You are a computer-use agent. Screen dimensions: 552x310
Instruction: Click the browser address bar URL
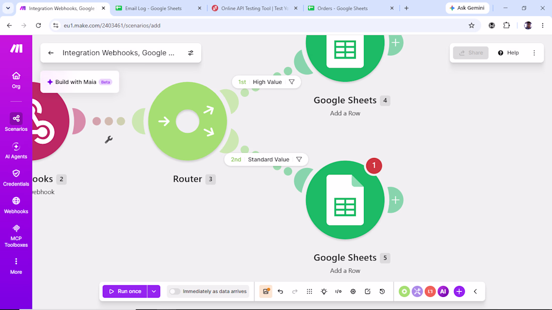click(x=112, y=26)
